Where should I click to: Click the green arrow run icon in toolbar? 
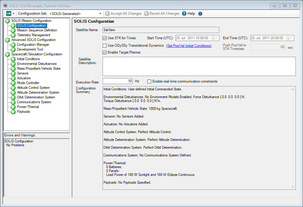8,13
